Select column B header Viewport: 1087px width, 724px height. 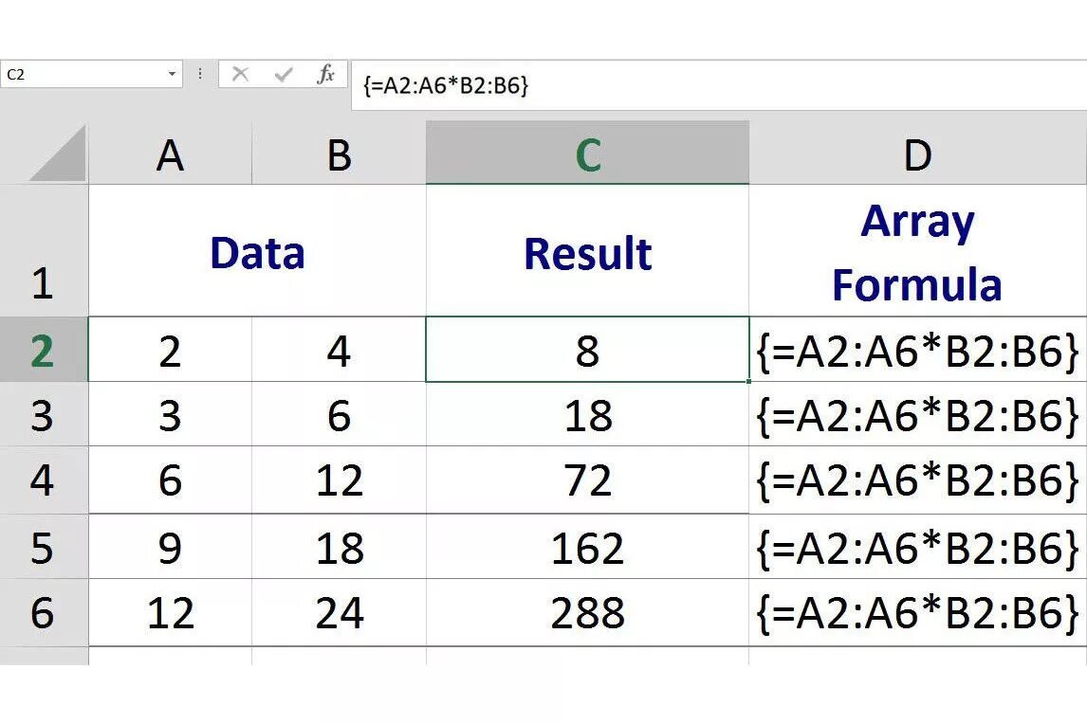339,155
